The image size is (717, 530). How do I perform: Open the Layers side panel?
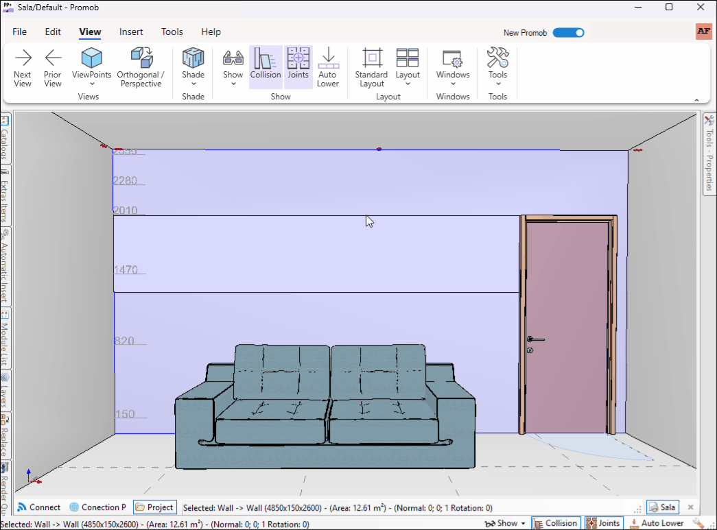tap(5, 391)
